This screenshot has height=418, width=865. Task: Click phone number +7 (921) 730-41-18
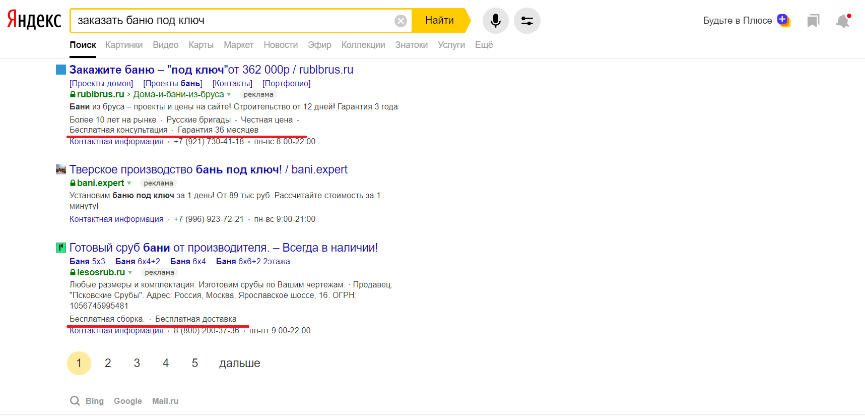click(209, 142)
